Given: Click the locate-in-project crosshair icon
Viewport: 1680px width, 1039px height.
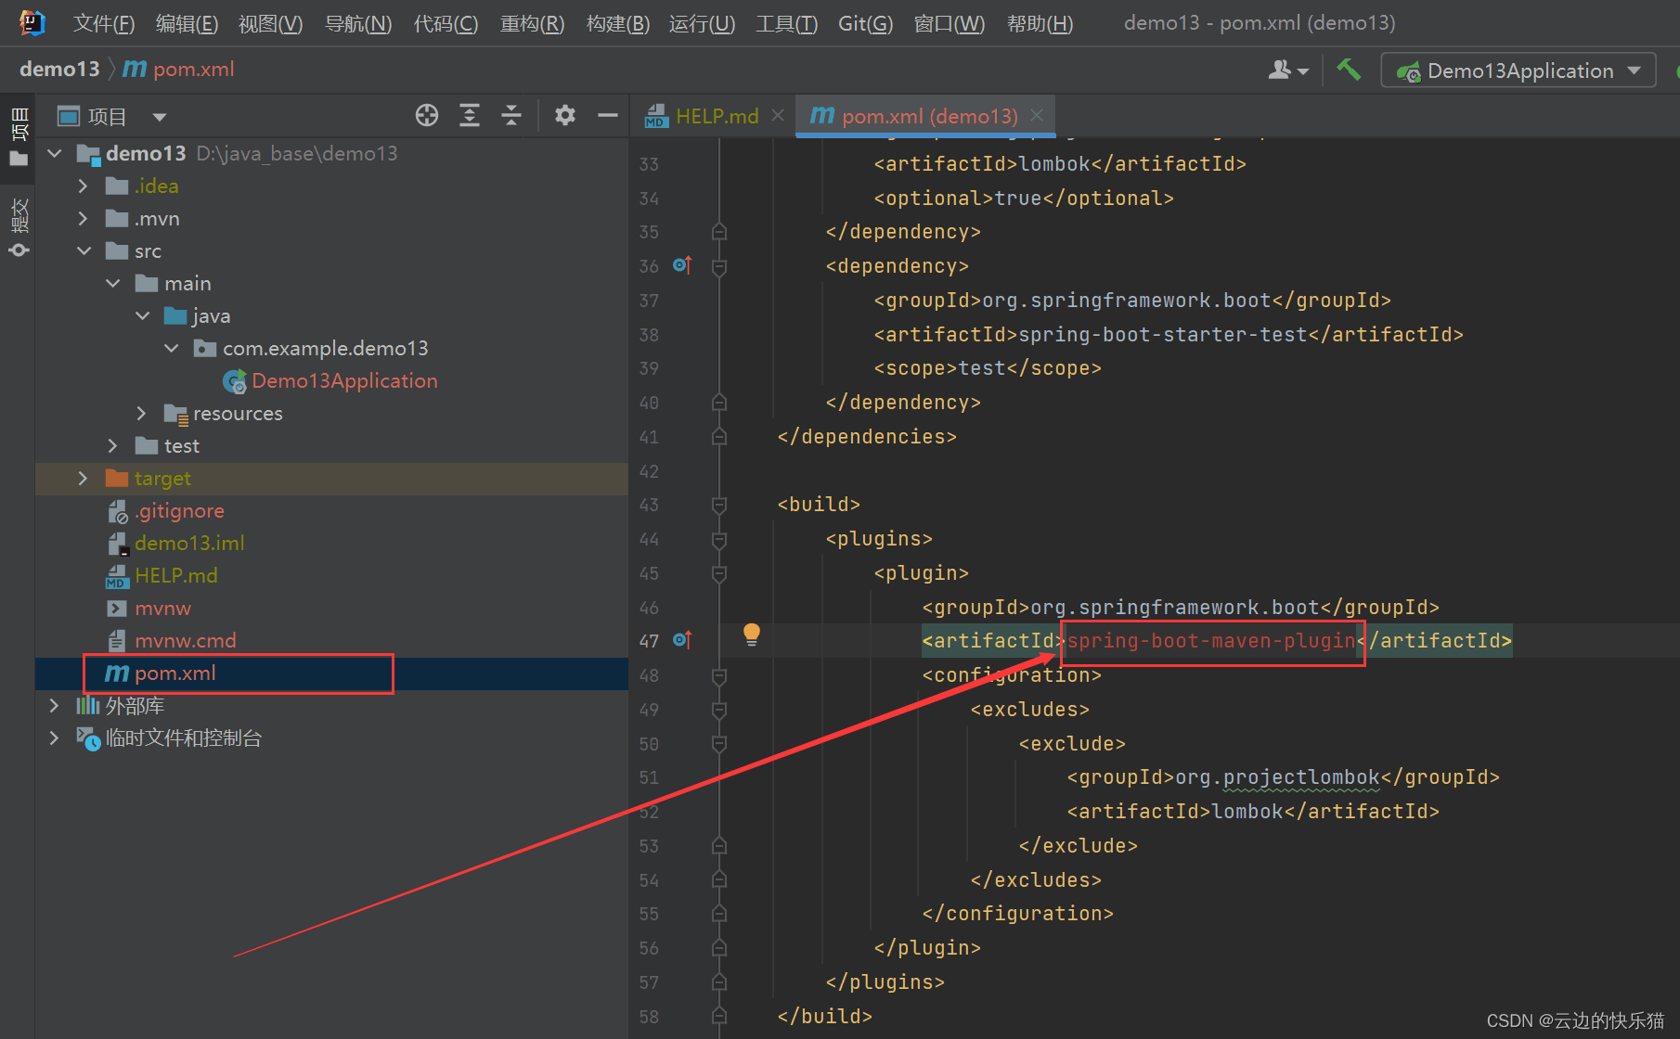Looking at the screenshot, I should click(x=427, y=116).
